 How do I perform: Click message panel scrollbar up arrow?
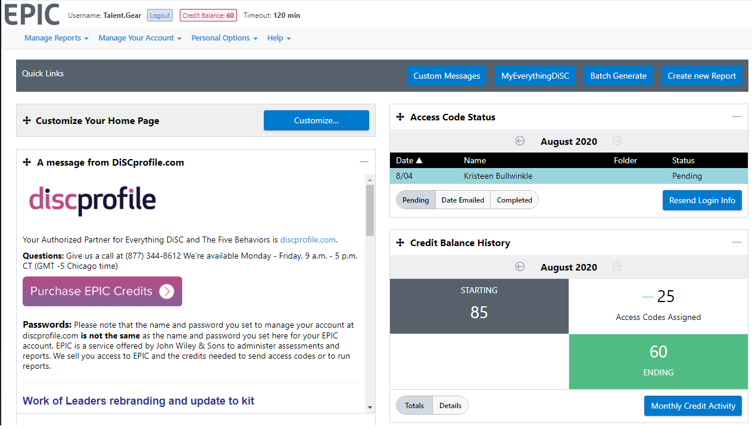tap(370, 179)
